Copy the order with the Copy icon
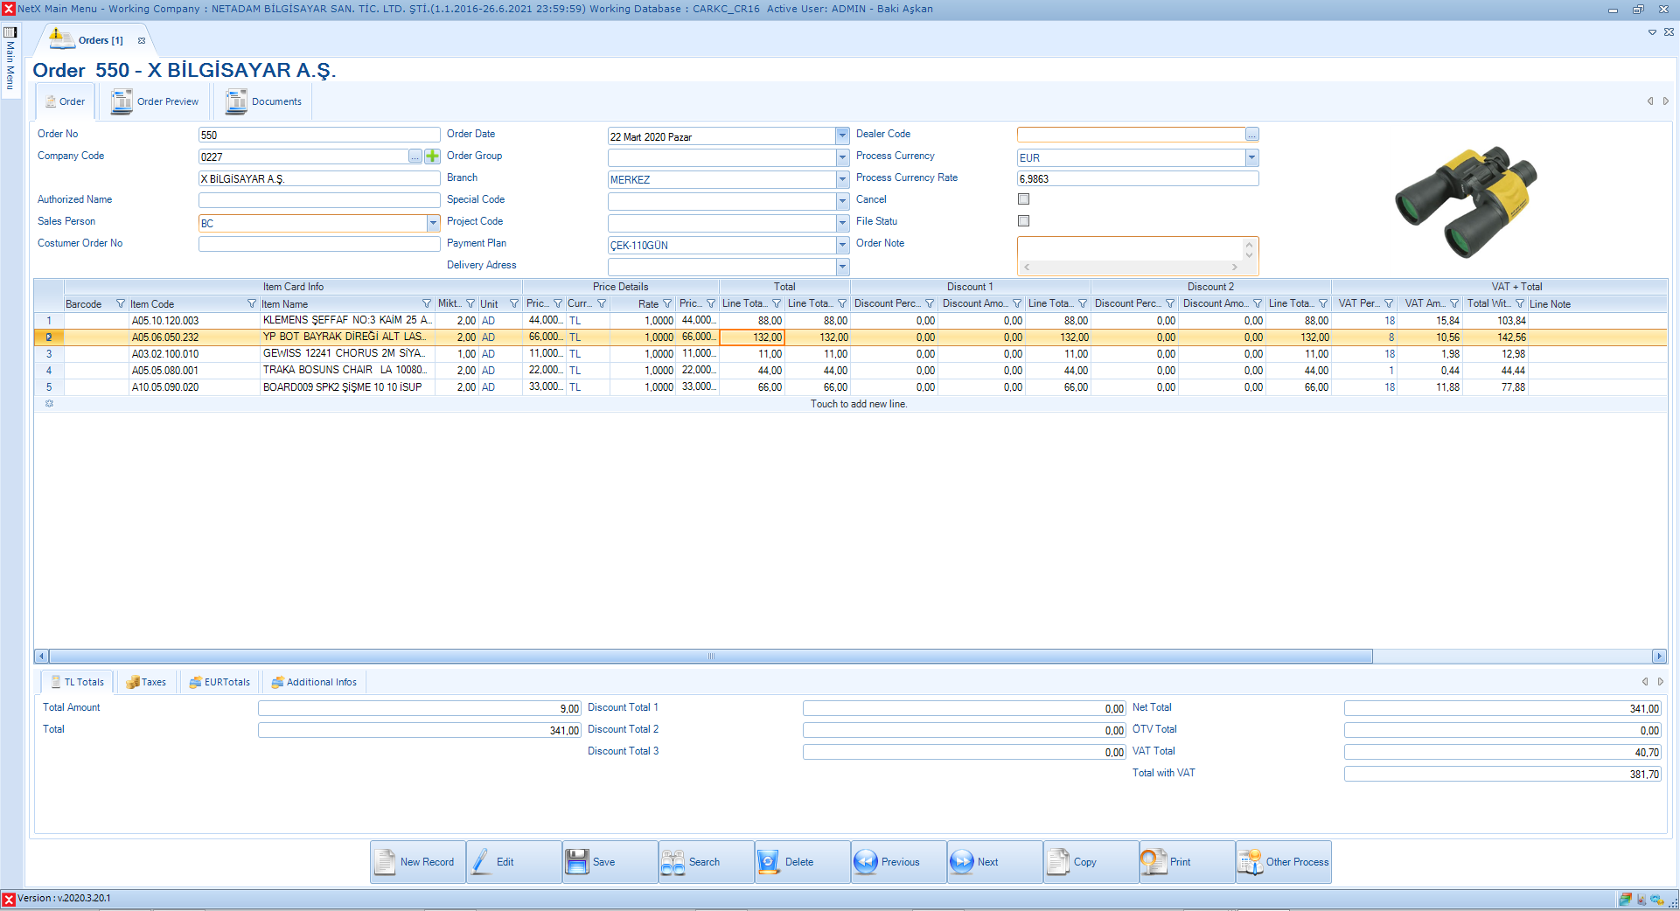This screenshot has height=911, width=1680. (x=1058, y=862)
